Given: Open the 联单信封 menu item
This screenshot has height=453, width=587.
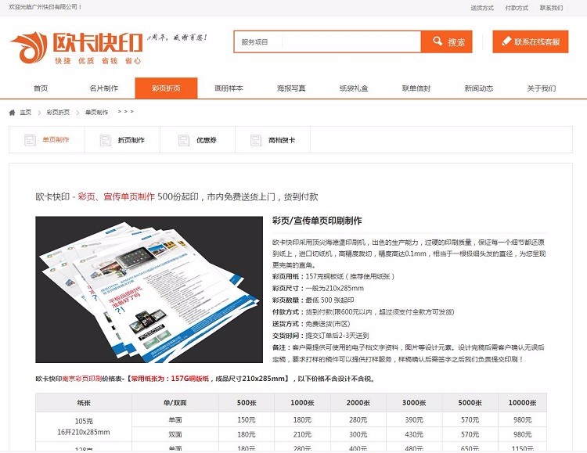Looking at the screenshot, I should pos(416,88).
